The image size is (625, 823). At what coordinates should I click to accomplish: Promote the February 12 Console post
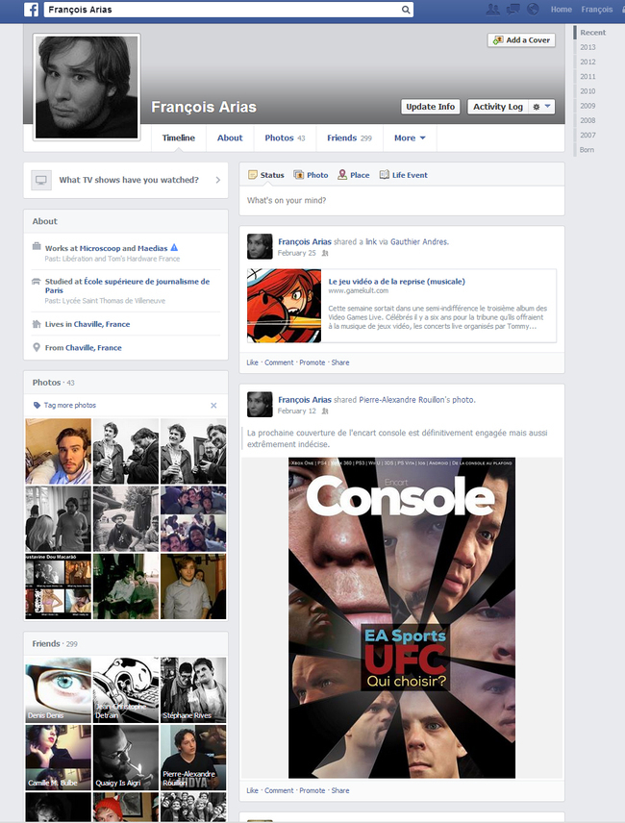coord(312,790)
